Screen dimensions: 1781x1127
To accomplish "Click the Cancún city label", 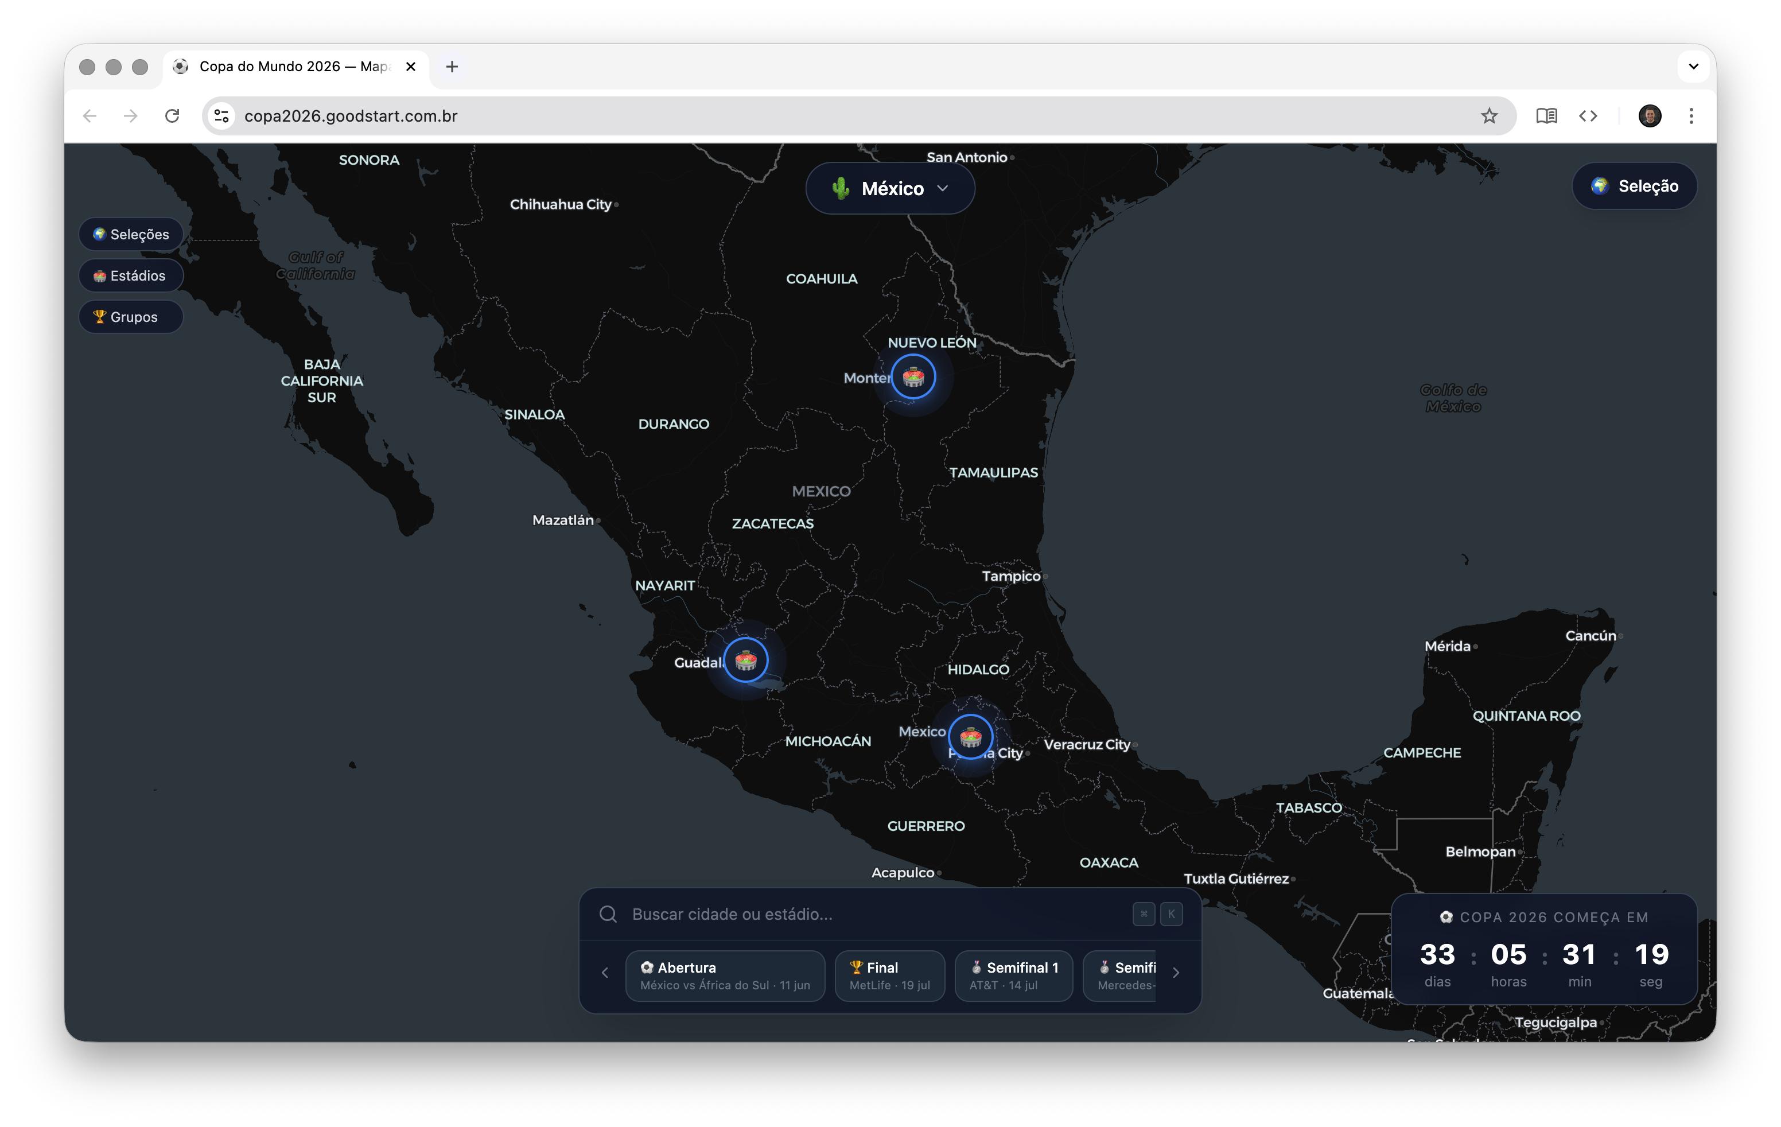I will pyautogui.click(x=1590, y=636).
